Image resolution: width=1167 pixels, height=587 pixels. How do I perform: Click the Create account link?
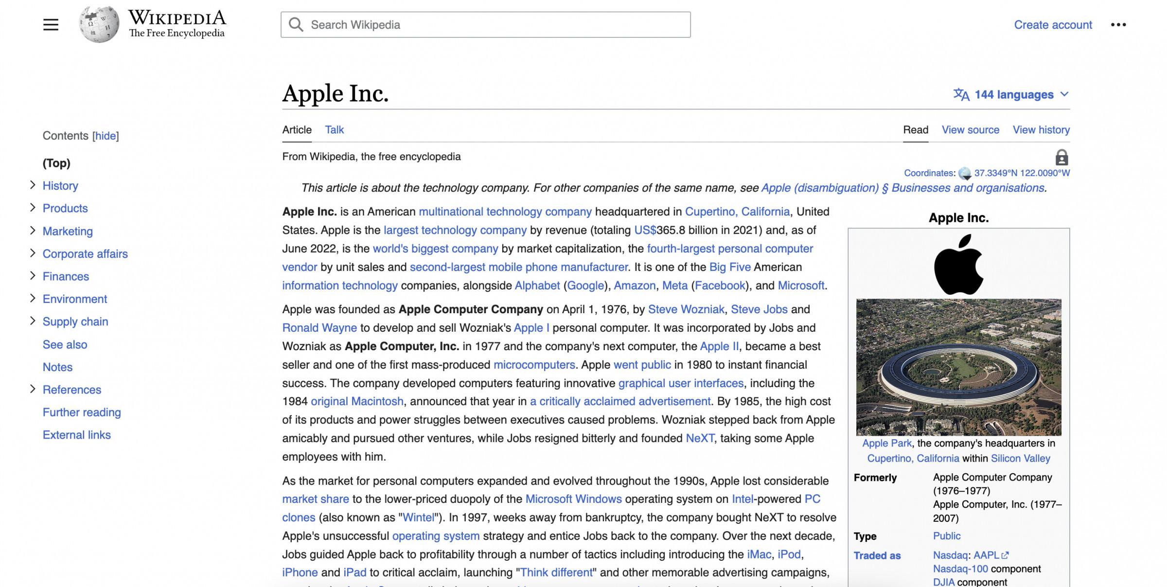[1053, 25]
